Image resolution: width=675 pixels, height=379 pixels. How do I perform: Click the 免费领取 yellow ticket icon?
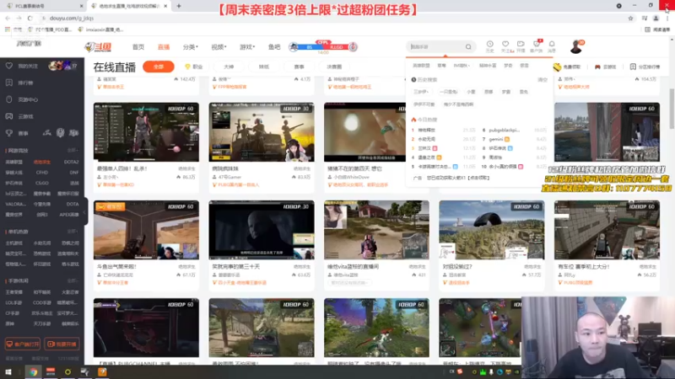pos(557,67)
